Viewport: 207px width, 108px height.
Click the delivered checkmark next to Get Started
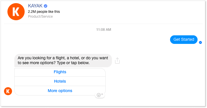(x=200, y=42)
